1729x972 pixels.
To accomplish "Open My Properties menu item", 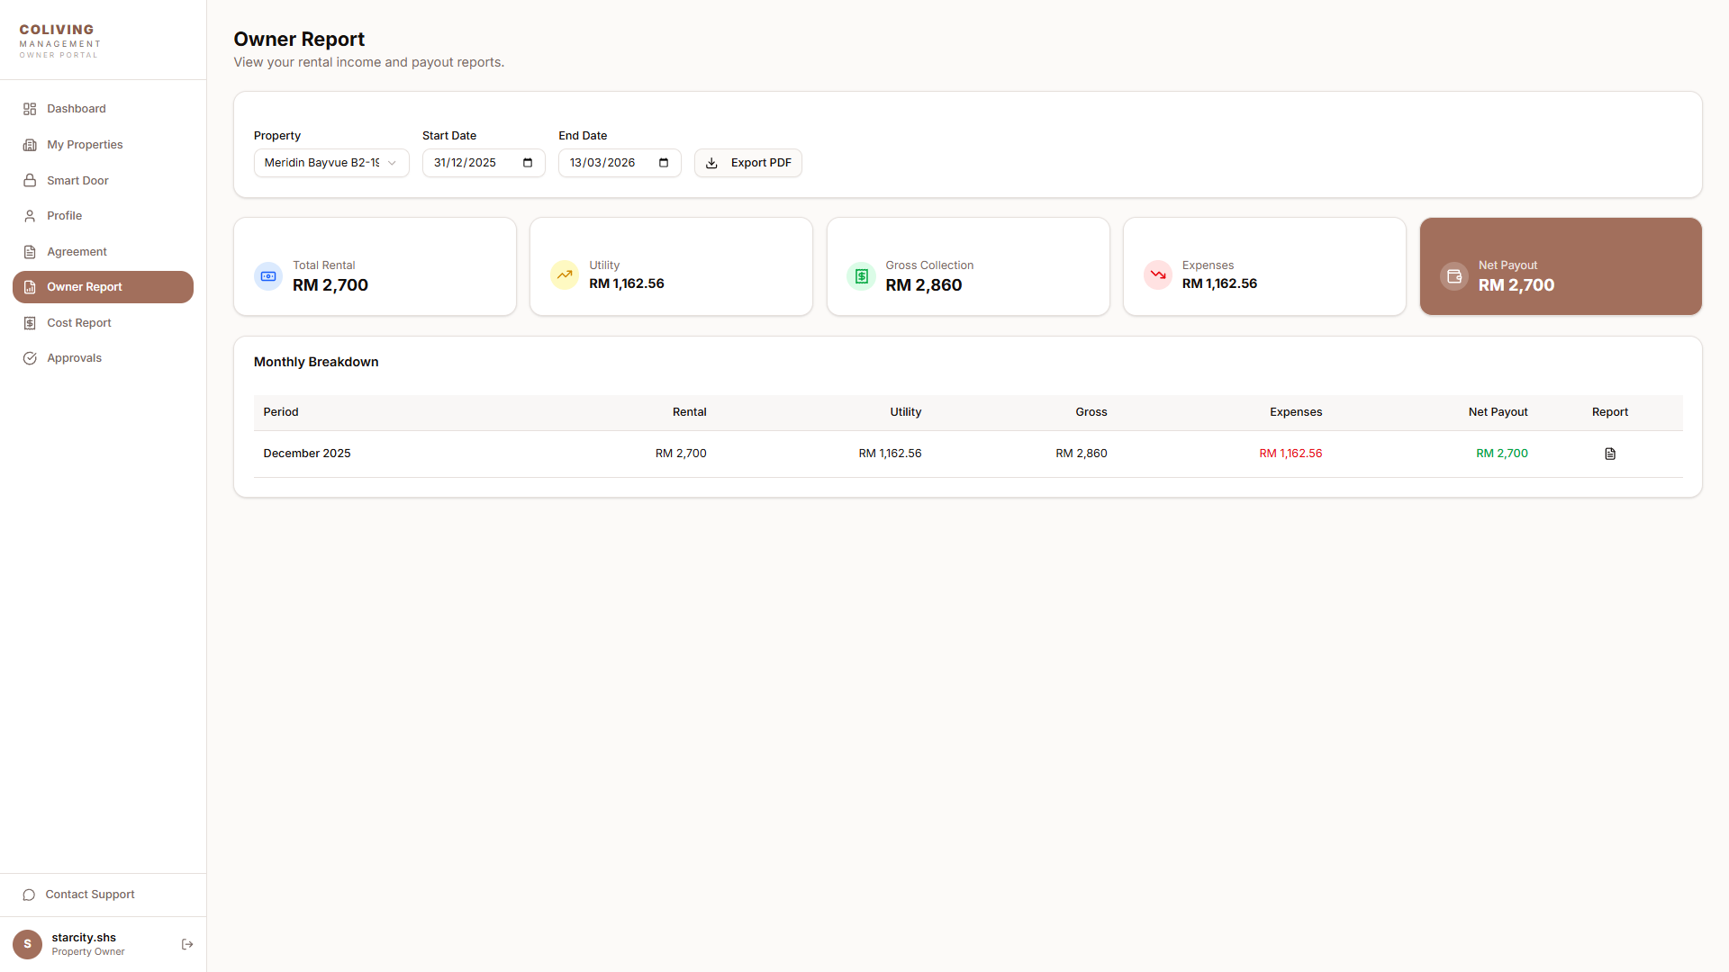I will pyautogui.click(x=85, y=145).
